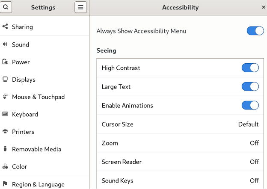This screenshot has height=189, width=267.
Task: Open the Sound Keys row
Action: point(180,181)
